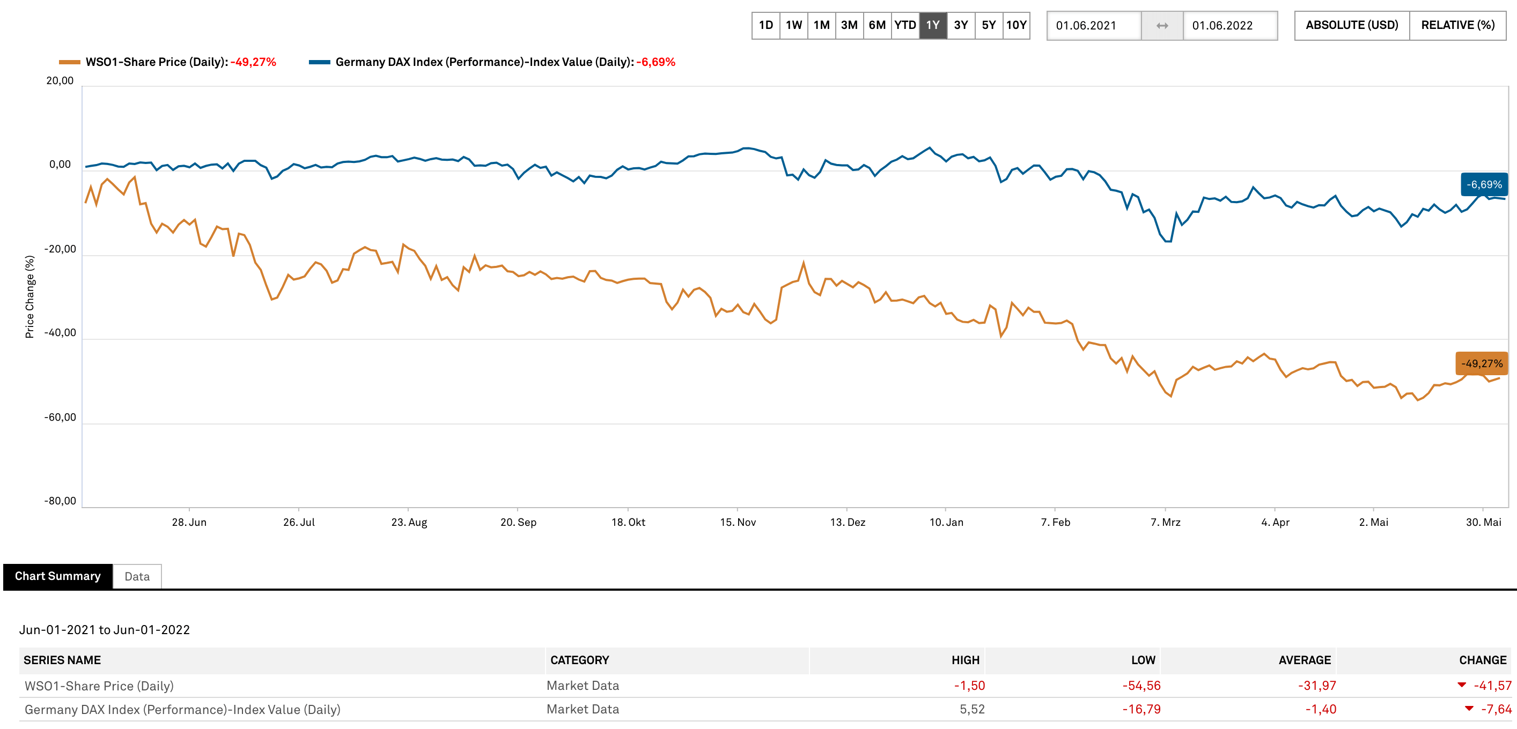Screen dimensions: 1517x729
Task: Click the red down arrow beside -41,57
Action: click(x=1461, y=685)
